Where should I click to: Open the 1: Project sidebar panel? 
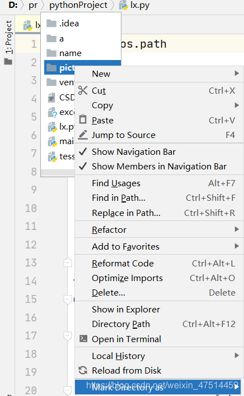pyautogui.click(x=8, y=38)
